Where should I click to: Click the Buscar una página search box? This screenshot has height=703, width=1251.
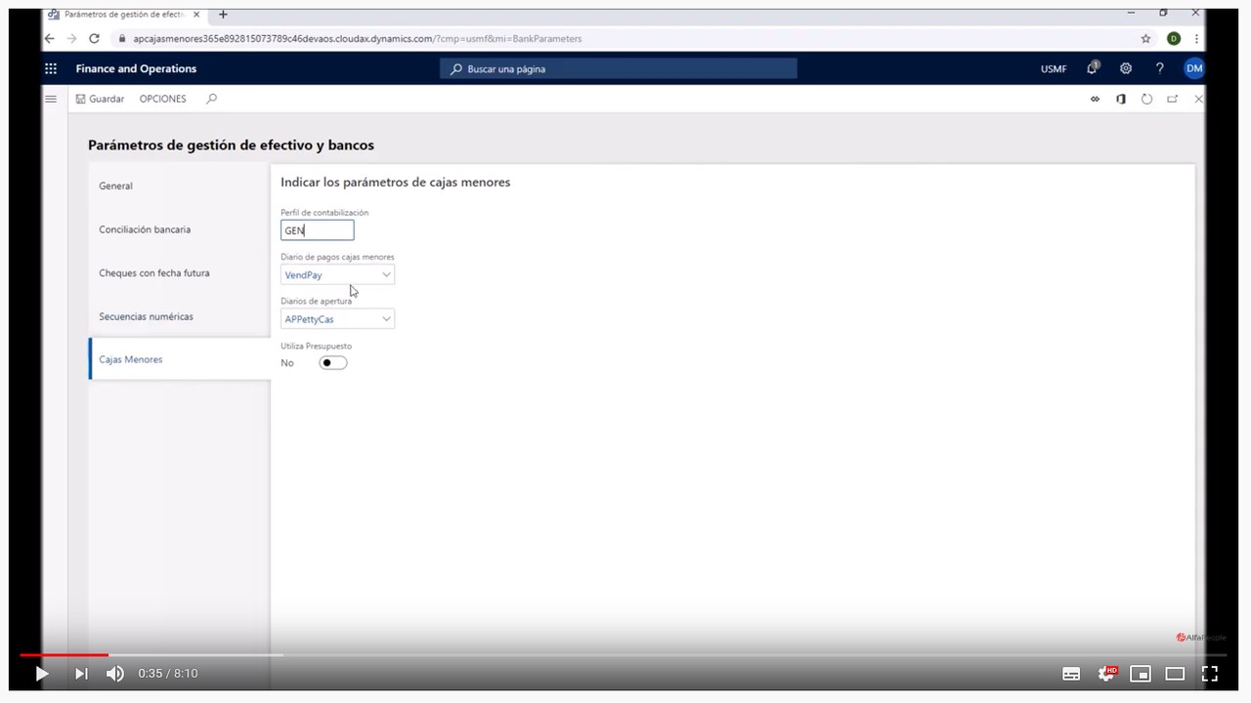[x=619, y=68]
